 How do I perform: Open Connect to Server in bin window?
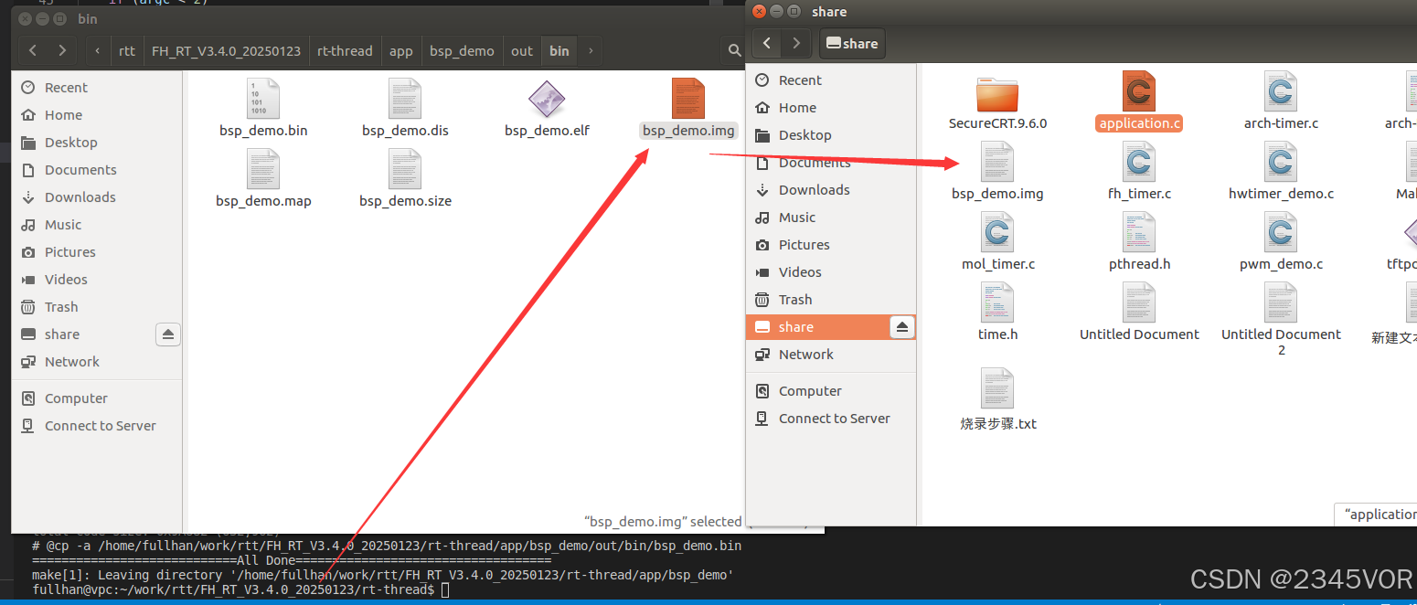click(97, 426)
